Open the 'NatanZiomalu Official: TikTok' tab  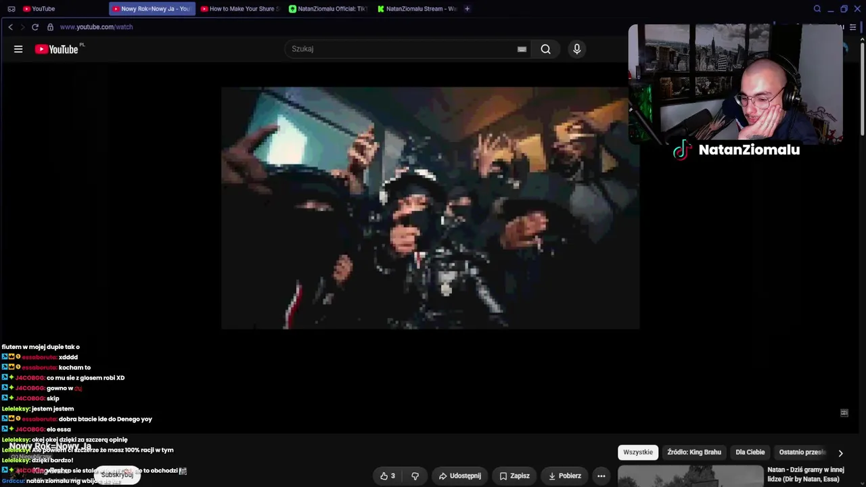pos(327,9)
